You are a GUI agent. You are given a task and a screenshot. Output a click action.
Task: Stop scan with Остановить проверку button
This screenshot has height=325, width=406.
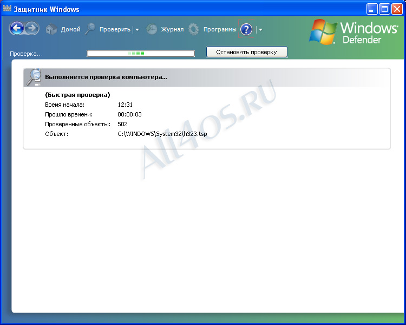coord(247,52)
